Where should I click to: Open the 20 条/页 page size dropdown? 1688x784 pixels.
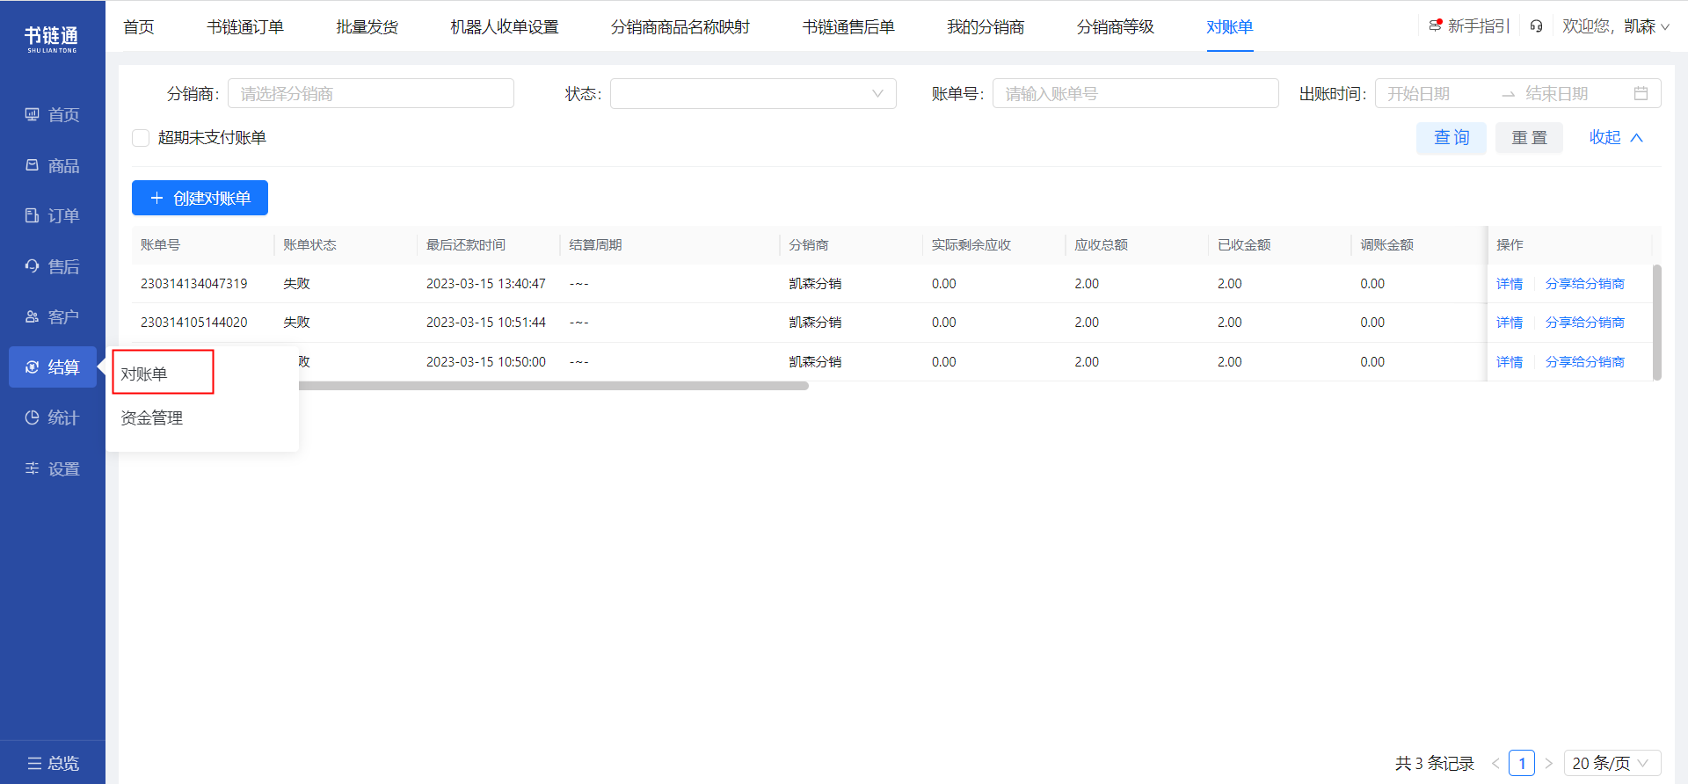point(1612,763)
